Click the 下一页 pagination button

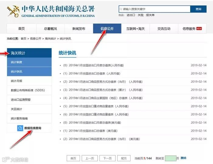(107, 158)
